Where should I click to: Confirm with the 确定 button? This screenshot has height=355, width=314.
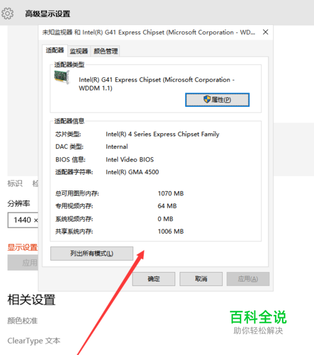[x=154, y=279]
